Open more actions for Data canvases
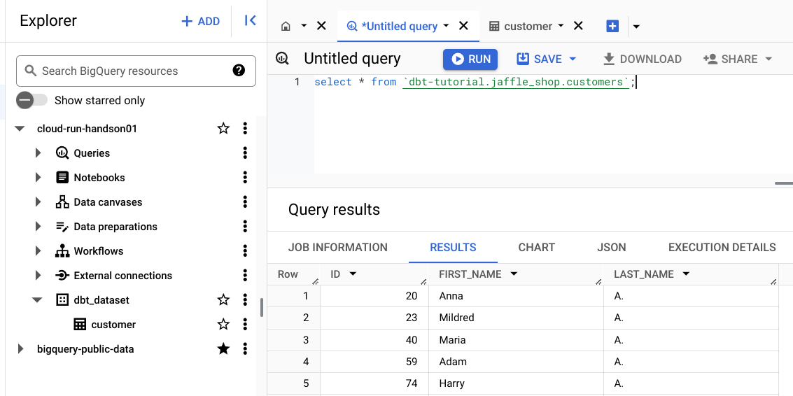The width and height of the screenshot is (793, 396). click(245, 201)
